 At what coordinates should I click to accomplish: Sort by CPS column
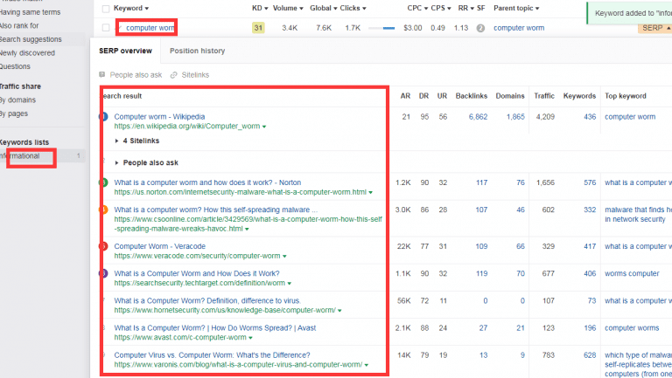[x=441, y=8]
